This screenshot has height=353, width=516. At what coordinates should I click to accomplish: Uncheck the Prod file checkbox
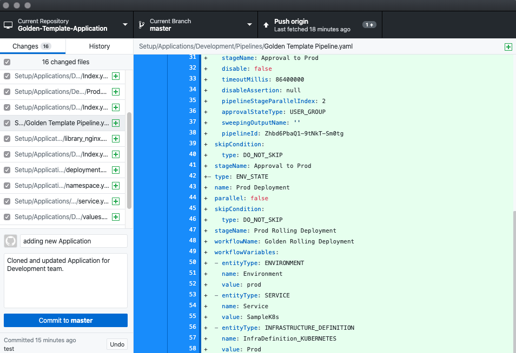[7, 92]
